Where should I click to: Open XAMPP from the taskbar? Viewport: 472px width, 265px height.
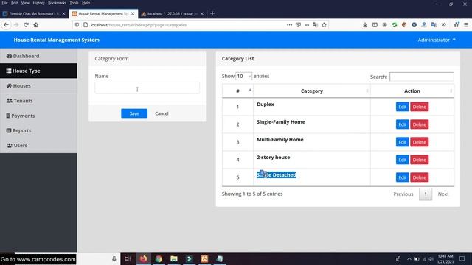coord(204,258)
